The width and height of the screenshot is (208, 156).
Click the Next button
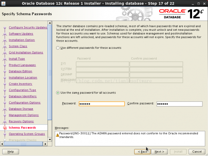pos(159,152)
